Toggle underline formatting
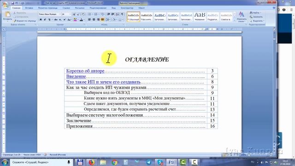295x166 pixels. coord(49,19)
